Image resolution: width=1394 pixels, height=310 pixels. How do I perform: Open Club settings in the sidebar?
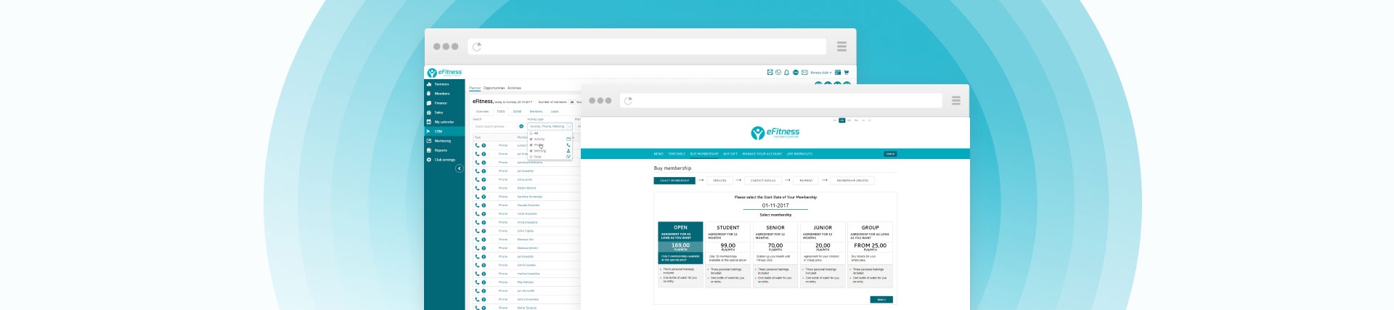(x=445, y=160)
